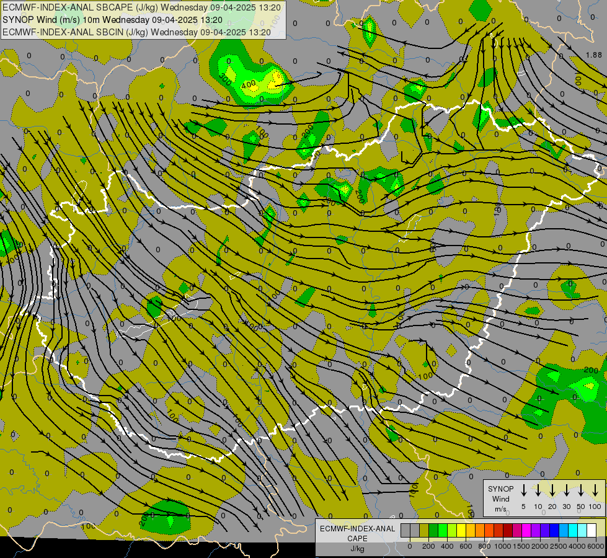Screen dimensions: 607x558
Task: Choose the dark red swatch after 1000
Action: click(x=508, y=530)
